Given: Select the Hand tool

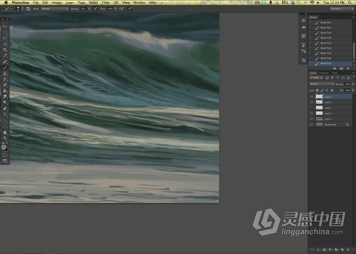Looking at the screenshot, I should click(x=5, y=132).
